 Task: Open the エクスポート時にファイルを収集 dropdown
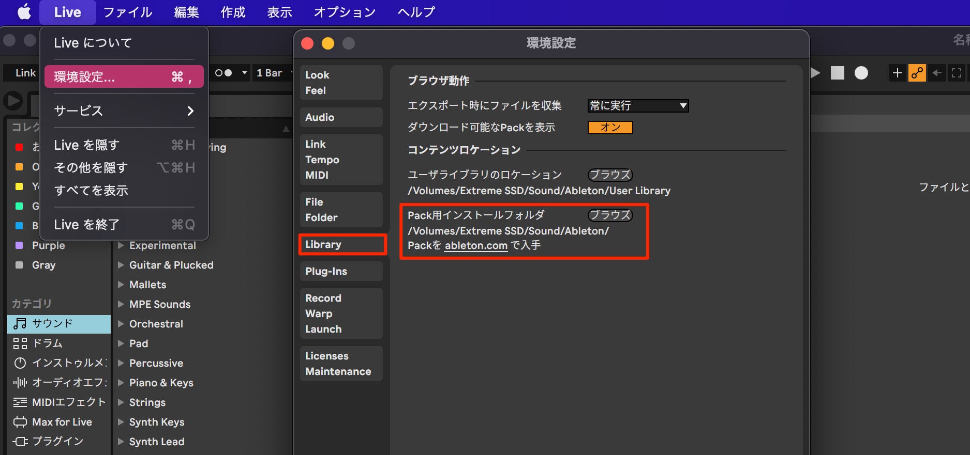(x=638, y=106)
